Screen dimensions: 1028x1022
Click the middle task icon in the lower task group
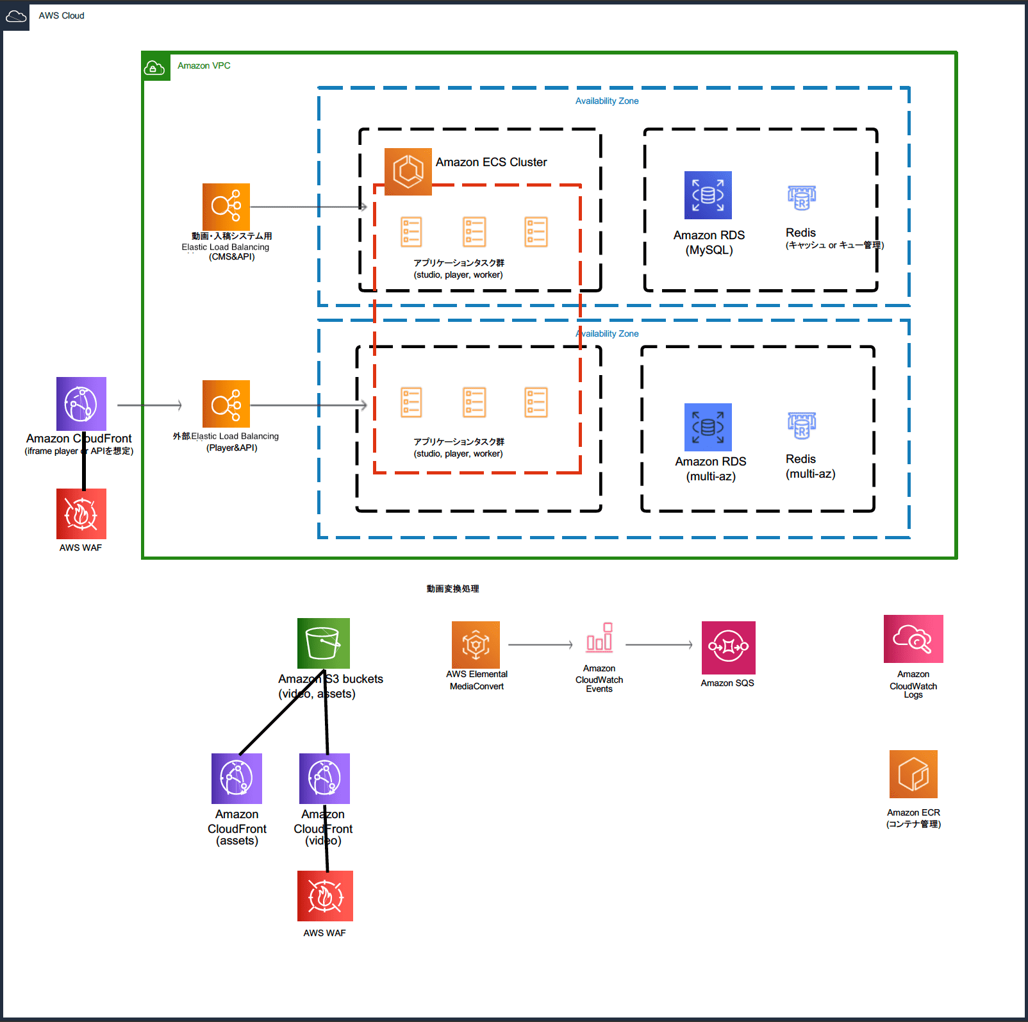pyautogui.click(x=474, y=403)
